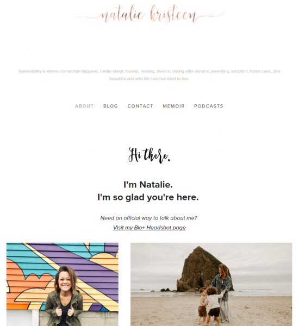Go to the Blog section
305x326 pixels.
[x=110, y=106]
